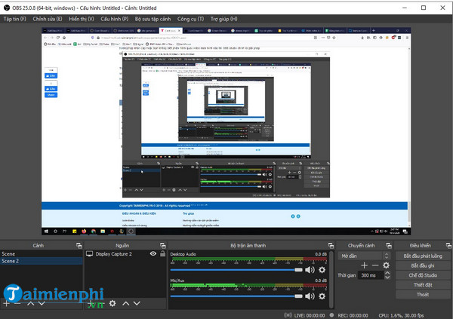
Task: Click the Thời gian label
Action: [347, 275]
